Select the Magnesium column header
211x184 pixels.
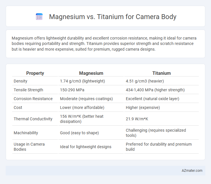point(91,73)
